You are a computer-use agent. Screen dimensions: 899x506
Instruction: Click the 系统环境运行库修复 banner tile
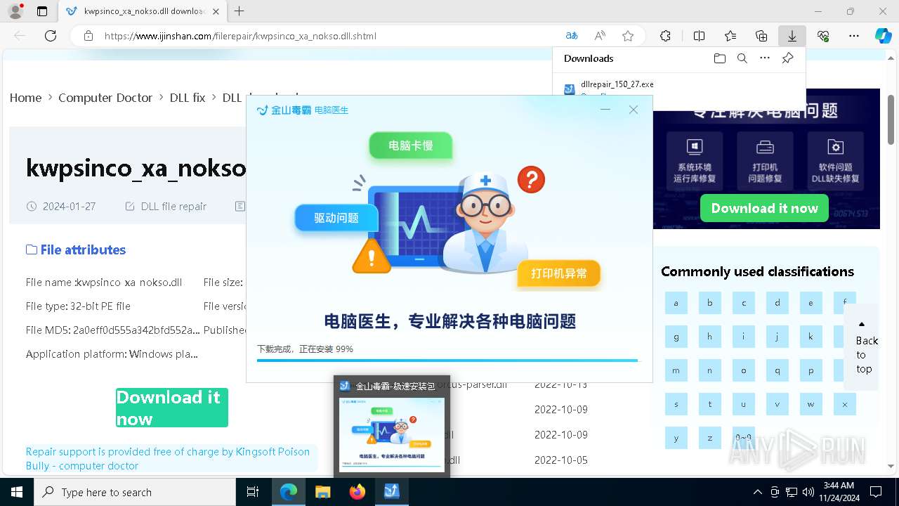(x=694, y=160)
